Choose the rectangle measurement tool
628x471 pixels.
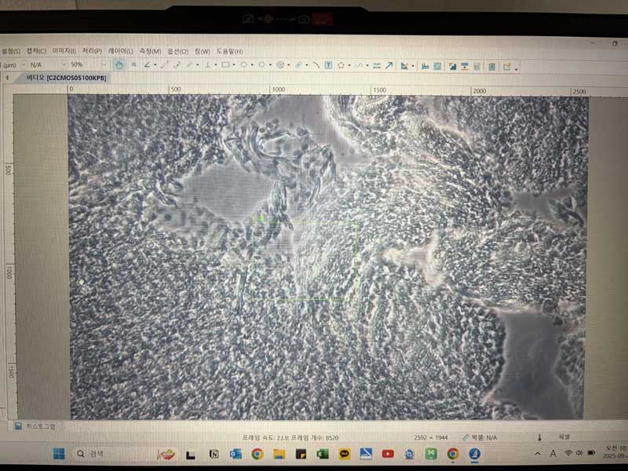point(226,65)
